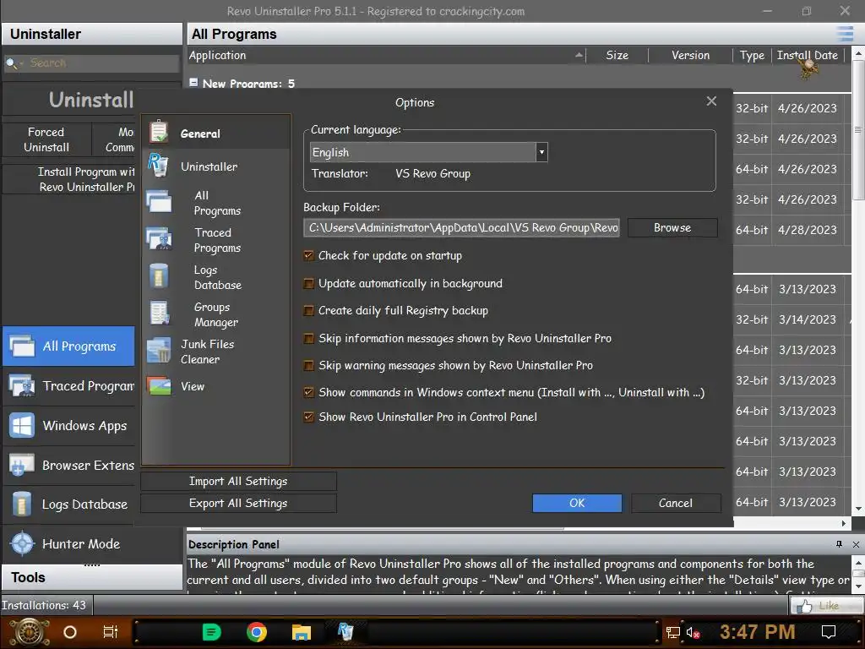Click muted volume tray icon
The width and height of the screenshot is (865, 649).
[x=693, y=632]
